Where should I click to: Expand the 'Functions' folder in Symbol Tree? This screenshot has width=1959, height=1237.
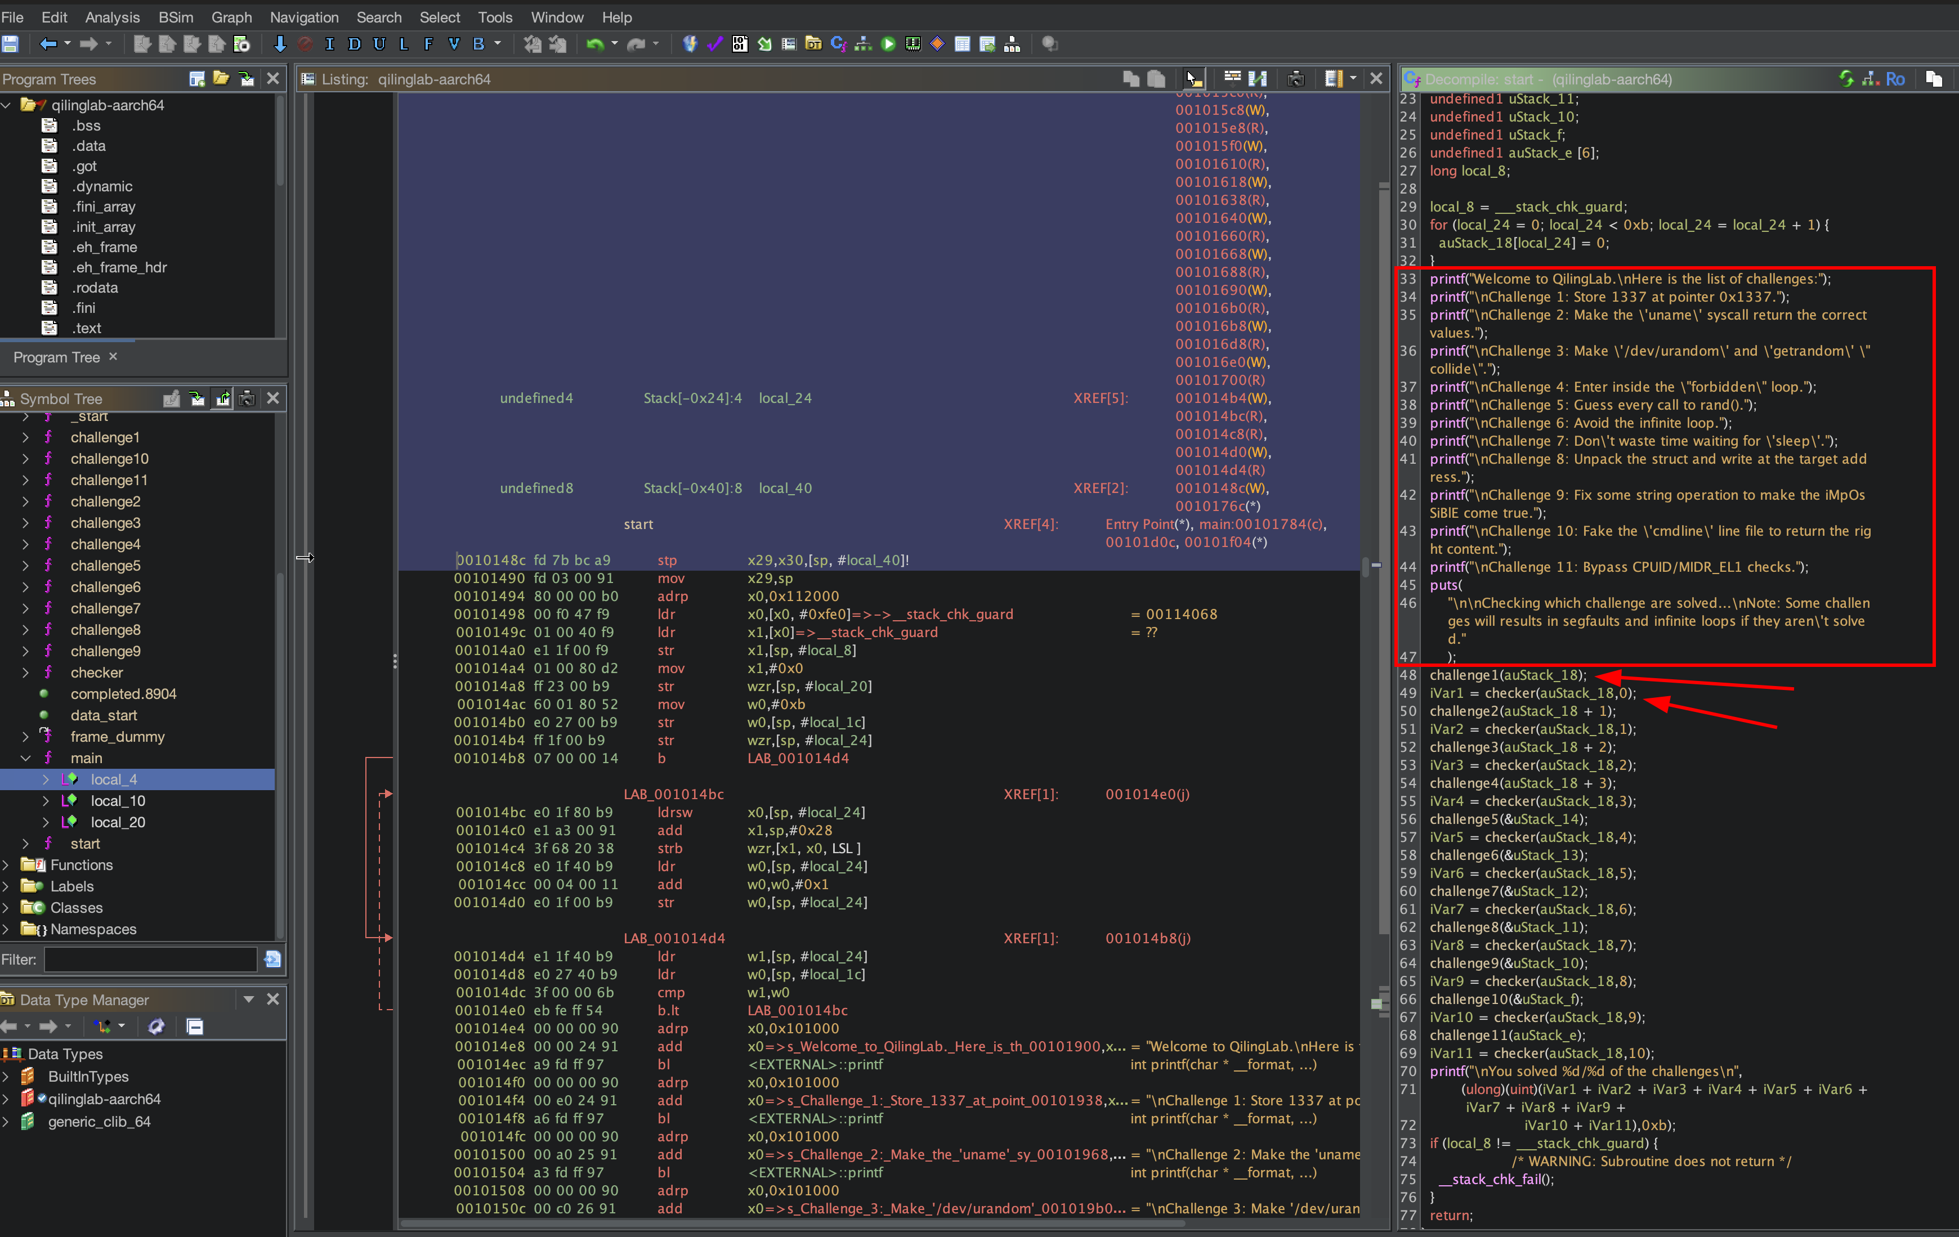(x=6, y=864)
